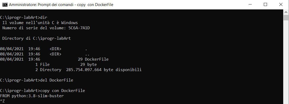
Task: Click the vertical scrollbar thumb
Action: (x=286, y=18)
